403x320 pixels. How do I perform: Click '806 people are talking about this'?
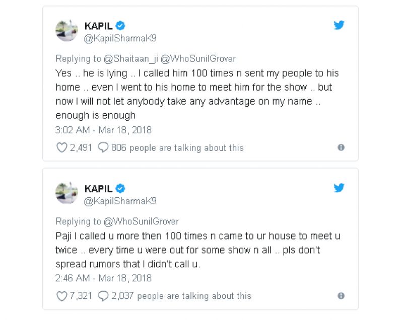tap(176, 147)
